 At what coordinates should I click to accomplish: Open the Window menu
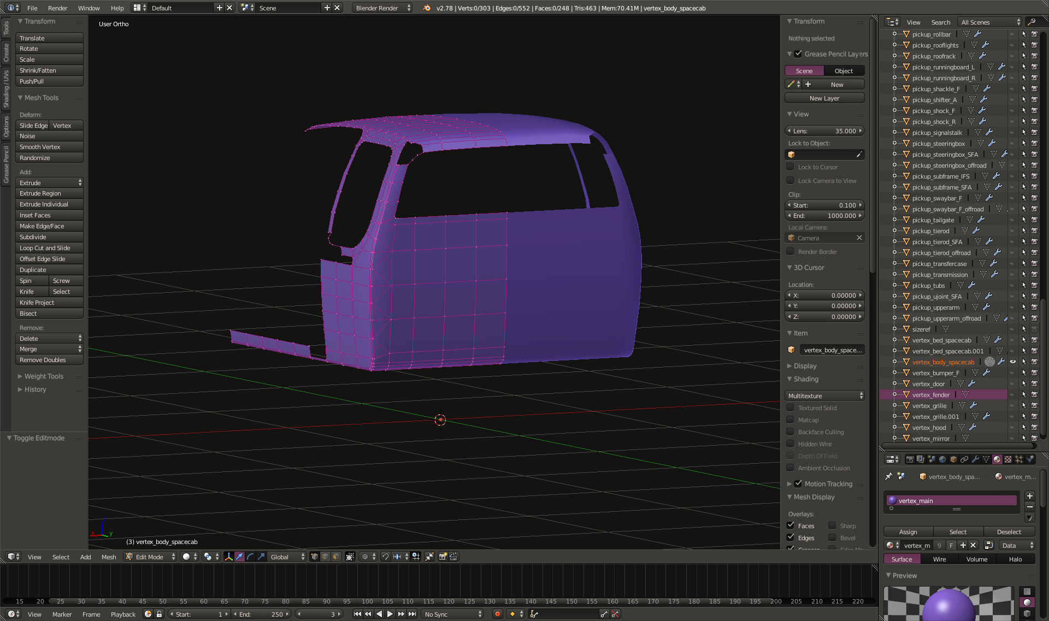pyautogui.click(x=89, y=8)
